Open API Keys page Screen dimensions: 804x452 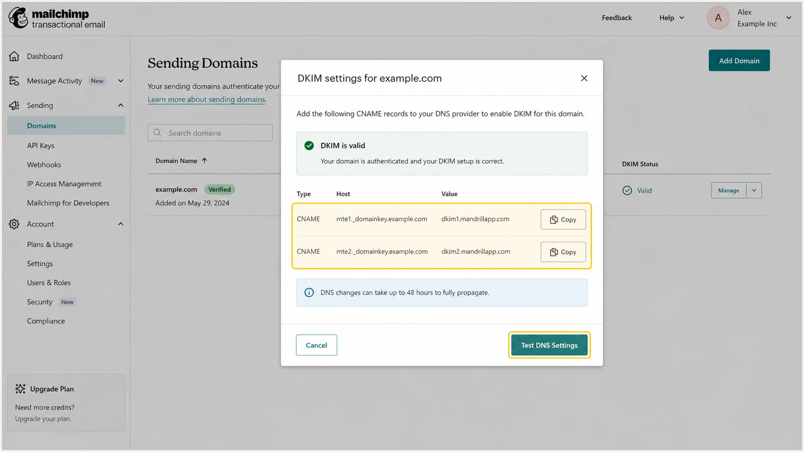40,146
